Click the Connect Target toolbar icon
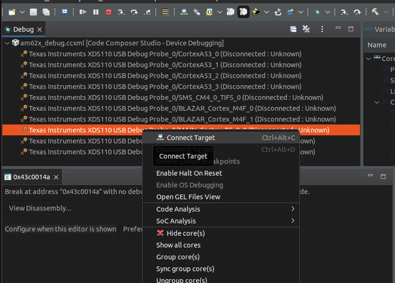The width and height of the screenshot is (395, 283). click(184, 12)
